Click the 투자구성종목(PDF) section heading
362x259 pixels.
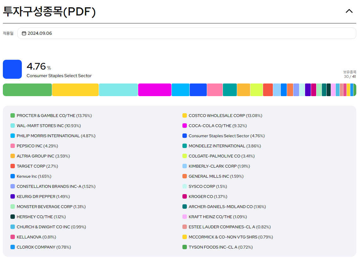49,11
